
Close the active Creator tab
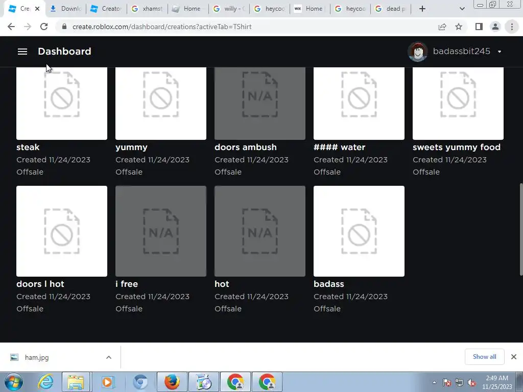[x=37, y=9]
